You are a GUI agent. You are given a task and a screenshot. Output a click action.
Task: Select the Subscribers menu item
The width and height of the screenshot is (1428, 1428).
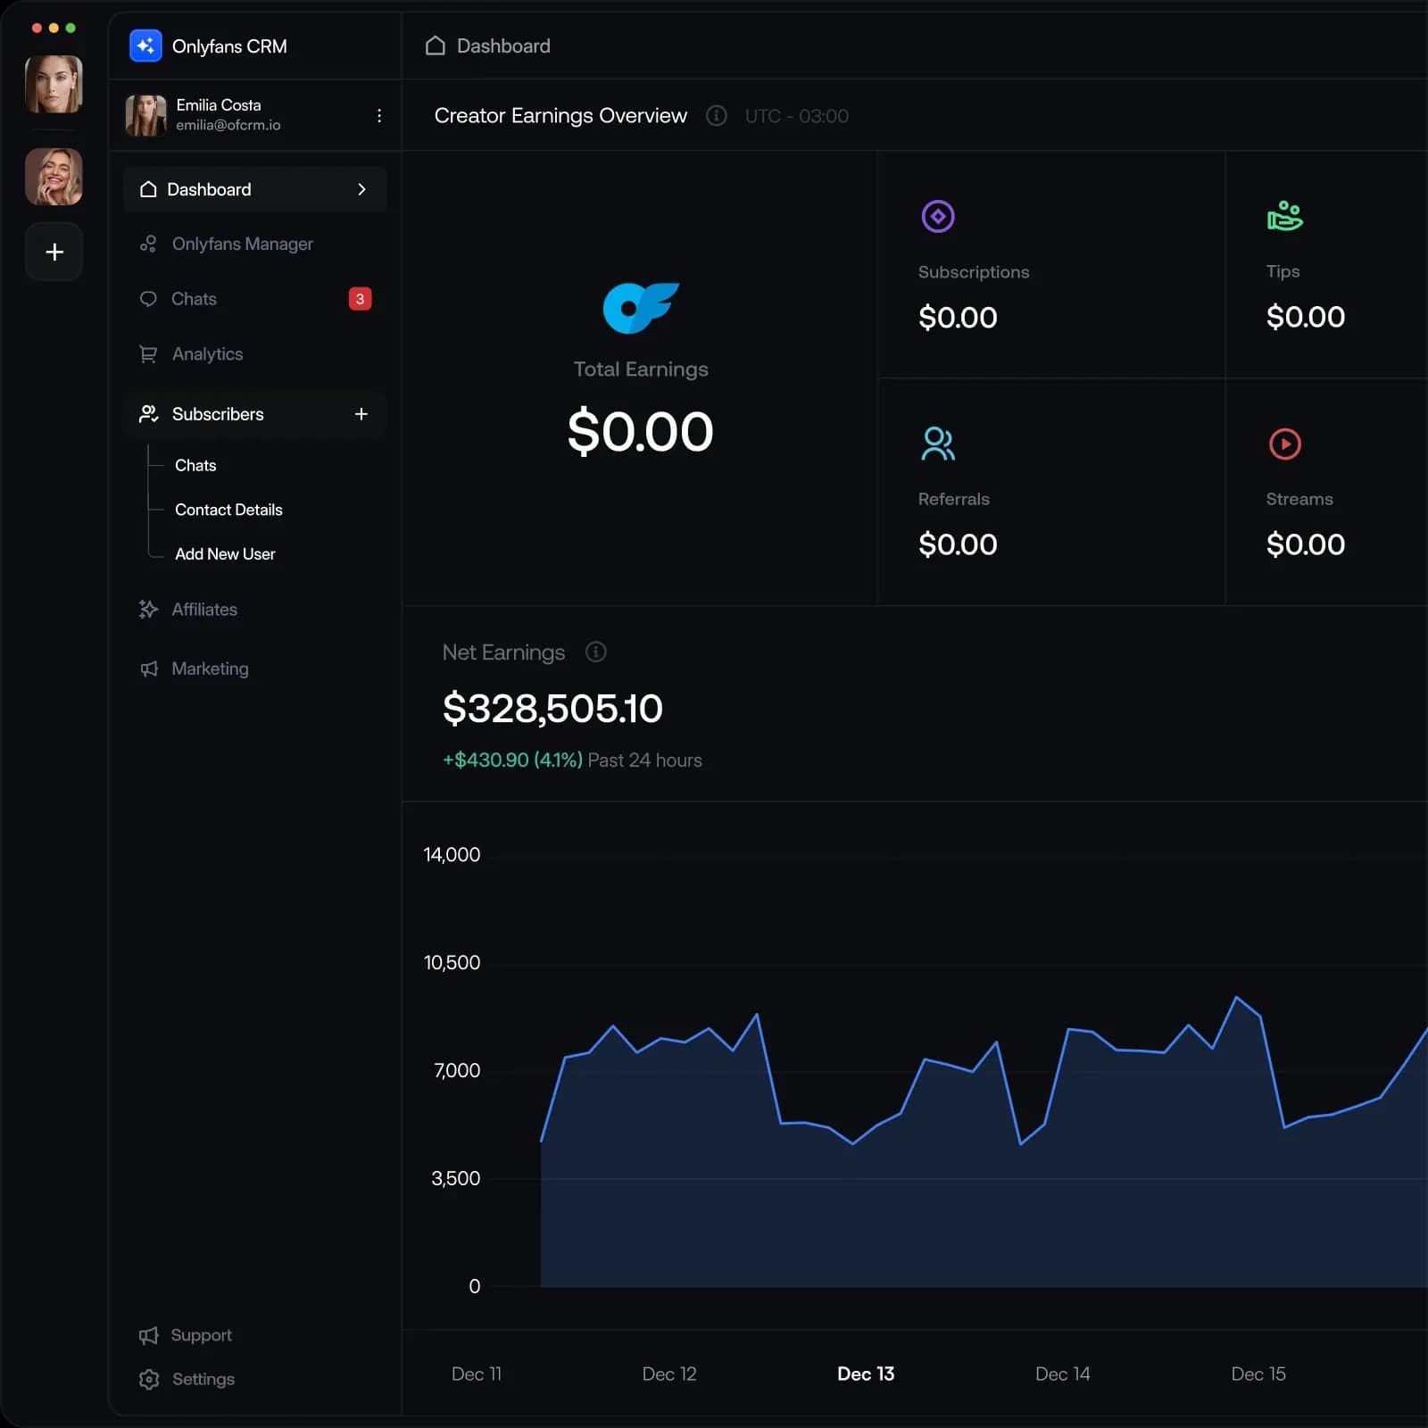[x=254, y=414]
